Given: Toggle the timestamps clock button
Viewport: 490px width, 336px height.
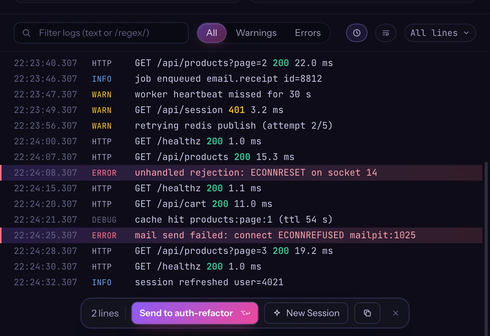Looking at the screenshot, I should click(357, 33).
